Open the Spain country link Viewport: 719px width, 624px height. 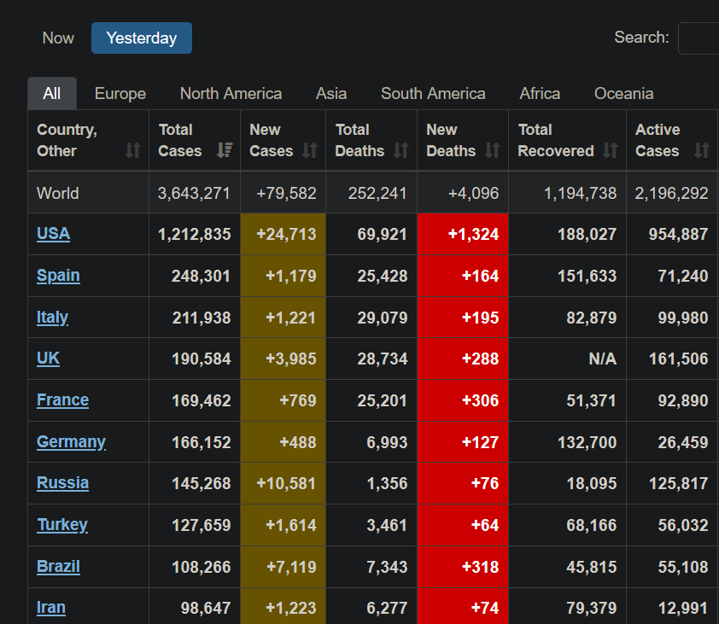[x=58, y=276]
